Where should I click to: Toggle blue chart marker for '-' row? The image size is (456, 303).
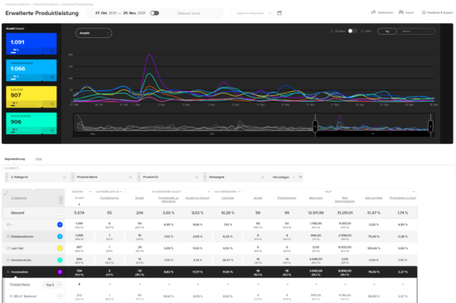pos(60,224)
